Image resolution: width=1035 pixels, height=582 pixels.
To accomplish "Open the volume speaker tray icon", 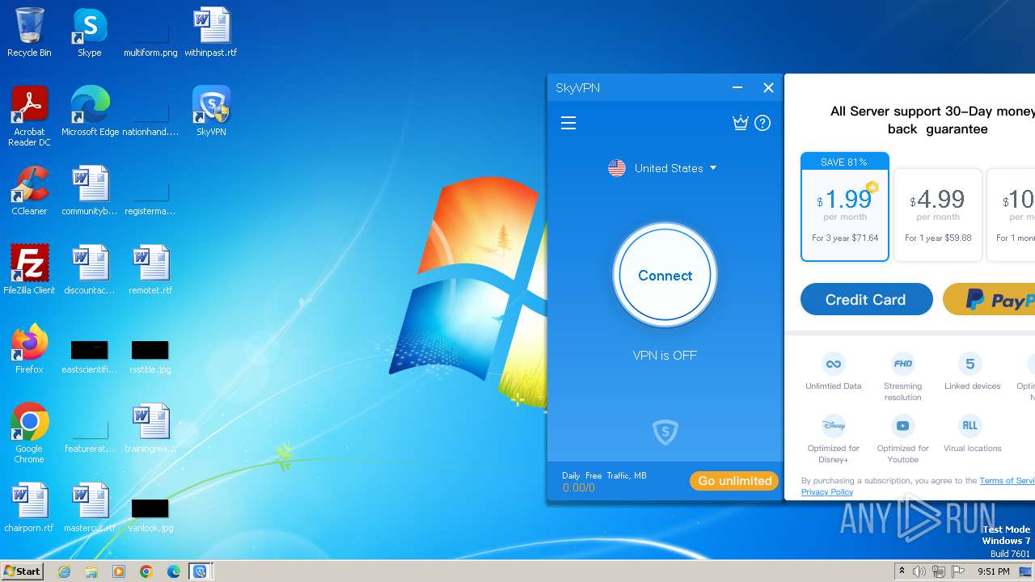I will coord(919,571).
